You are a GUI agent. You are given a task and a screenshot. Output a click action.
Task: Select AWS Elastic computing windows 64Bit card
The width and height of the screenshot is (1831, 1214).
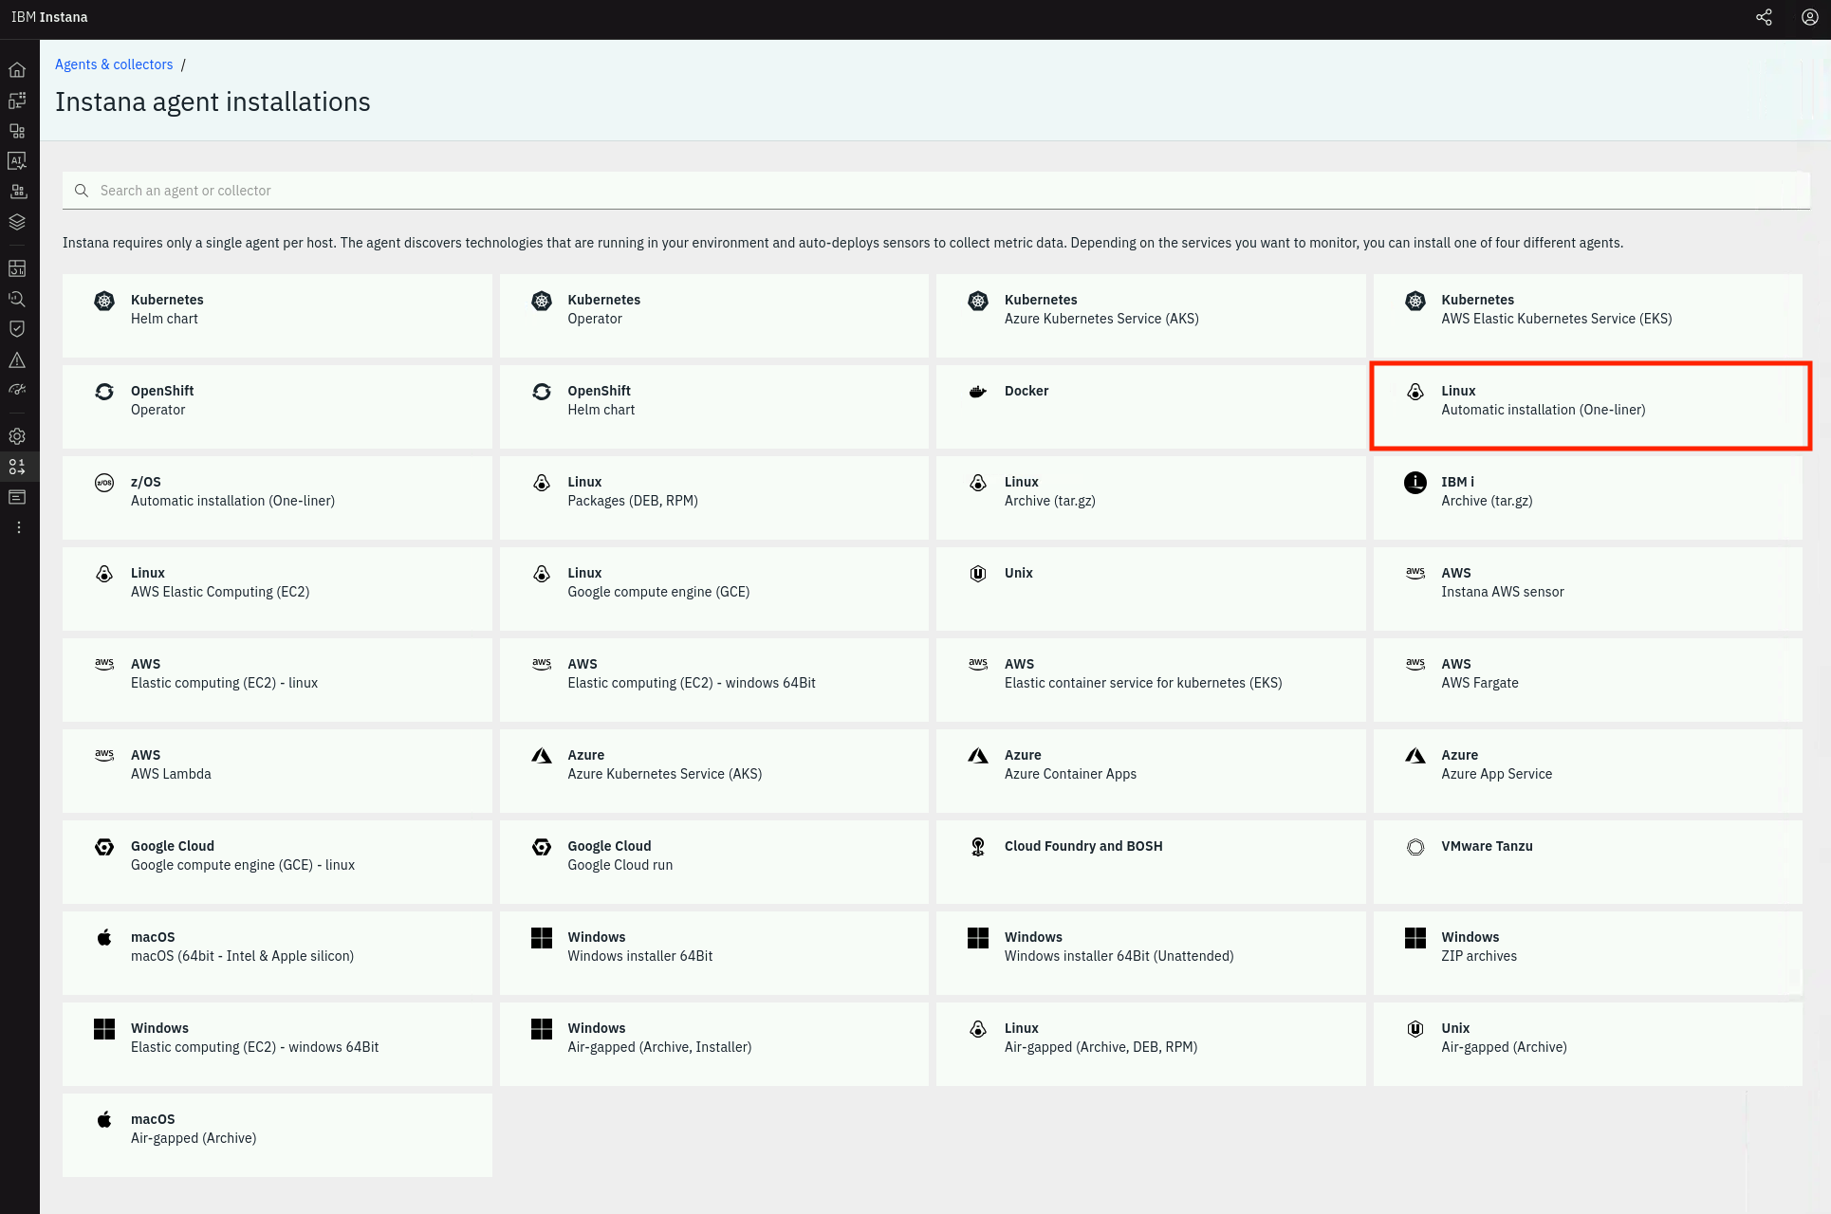714,680
